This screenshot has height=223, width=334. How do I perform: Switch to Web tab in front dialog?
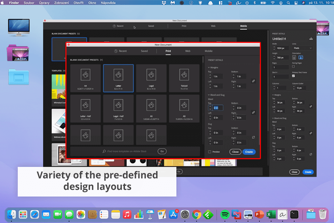point(188,51)
